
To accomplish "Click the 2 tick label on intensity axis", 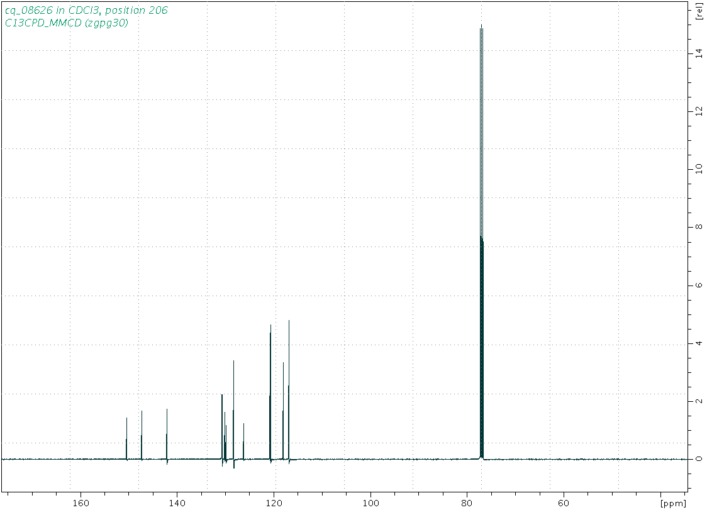I will [699, 401].
